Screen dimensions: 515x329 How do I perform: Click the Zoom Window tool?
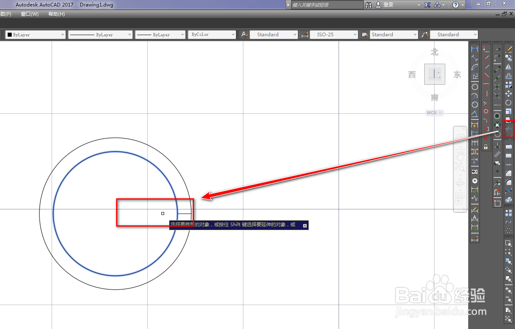pos(509,244)
